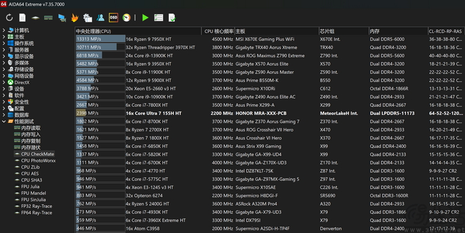Click the AIDA64 app icon in title bar
465x233 pixels.
(4, 4)
